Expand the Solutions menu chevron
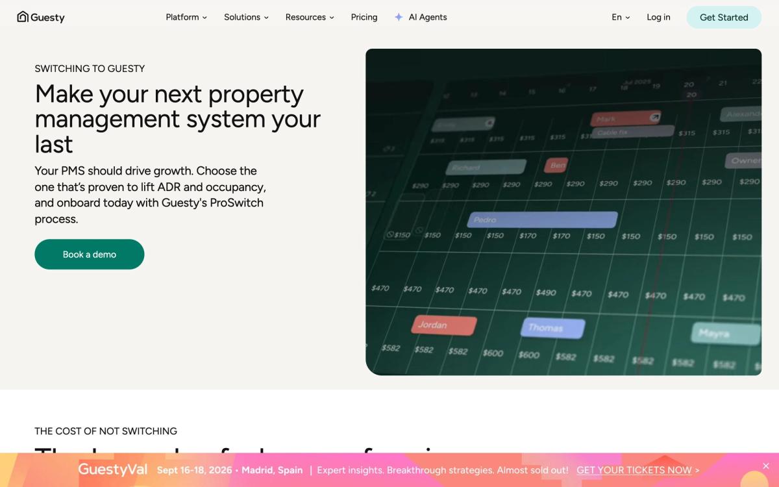The width and height of the screenshot is (779, 487). coord(266,18)
